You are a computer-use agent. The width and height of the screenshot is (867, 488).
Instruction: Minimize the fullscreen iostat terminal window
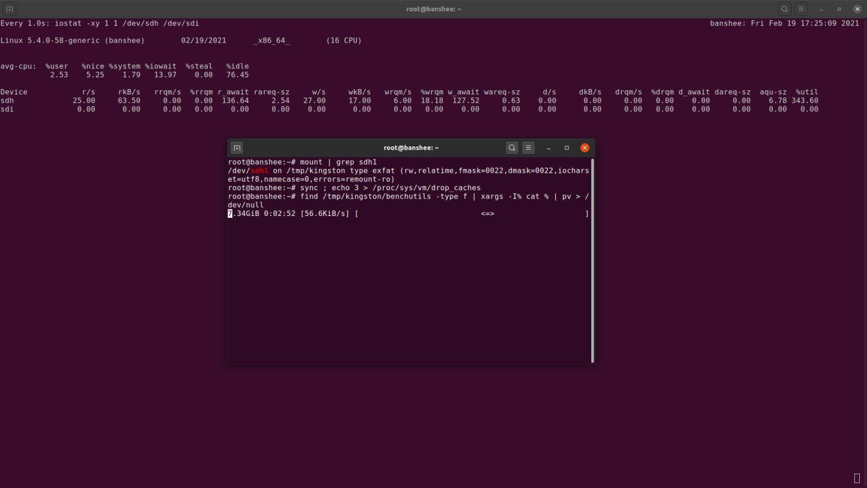tap(821, 9)
